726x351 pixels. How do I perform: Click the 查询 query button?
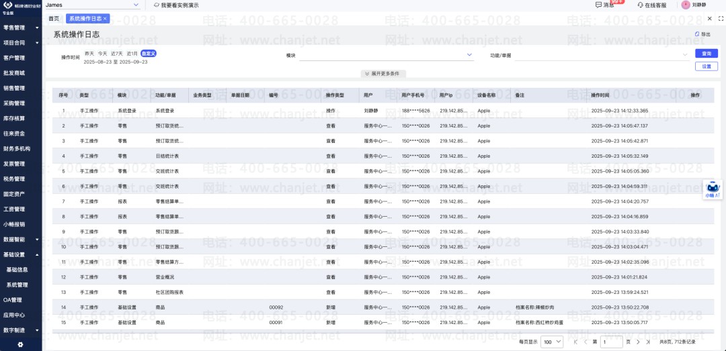click(x=706, y=54)
